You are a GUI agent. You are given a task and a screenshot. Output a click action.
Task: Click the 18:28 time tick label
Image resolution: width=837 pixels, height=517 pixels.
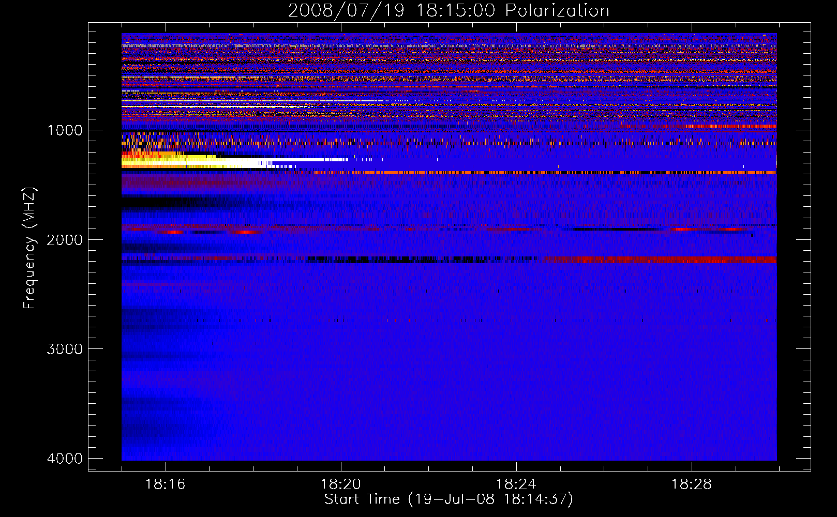pos(691,484)
